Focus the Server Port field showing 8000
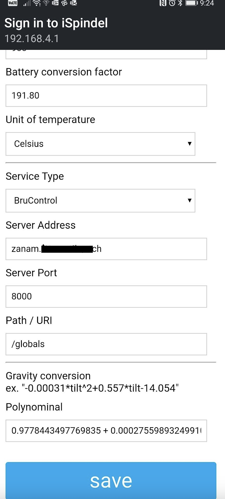Screen dimensions: 225x499 (x=106, y=296)
